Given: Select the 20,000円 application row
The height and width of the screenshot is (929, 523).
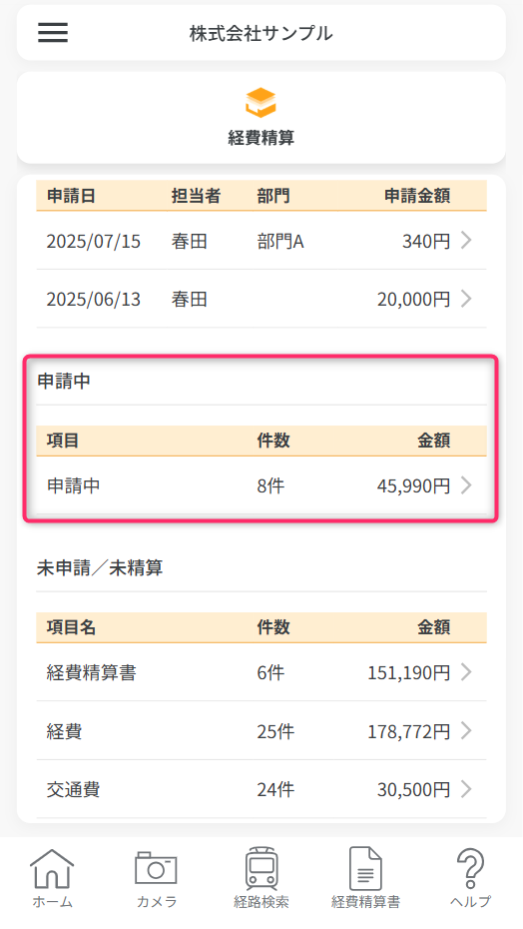Looking at the screenshot, I should click(x=261, y=299).
